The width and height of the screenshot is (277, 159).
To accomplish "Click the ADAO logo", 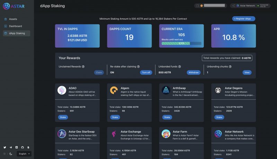I will pos(62,90).
